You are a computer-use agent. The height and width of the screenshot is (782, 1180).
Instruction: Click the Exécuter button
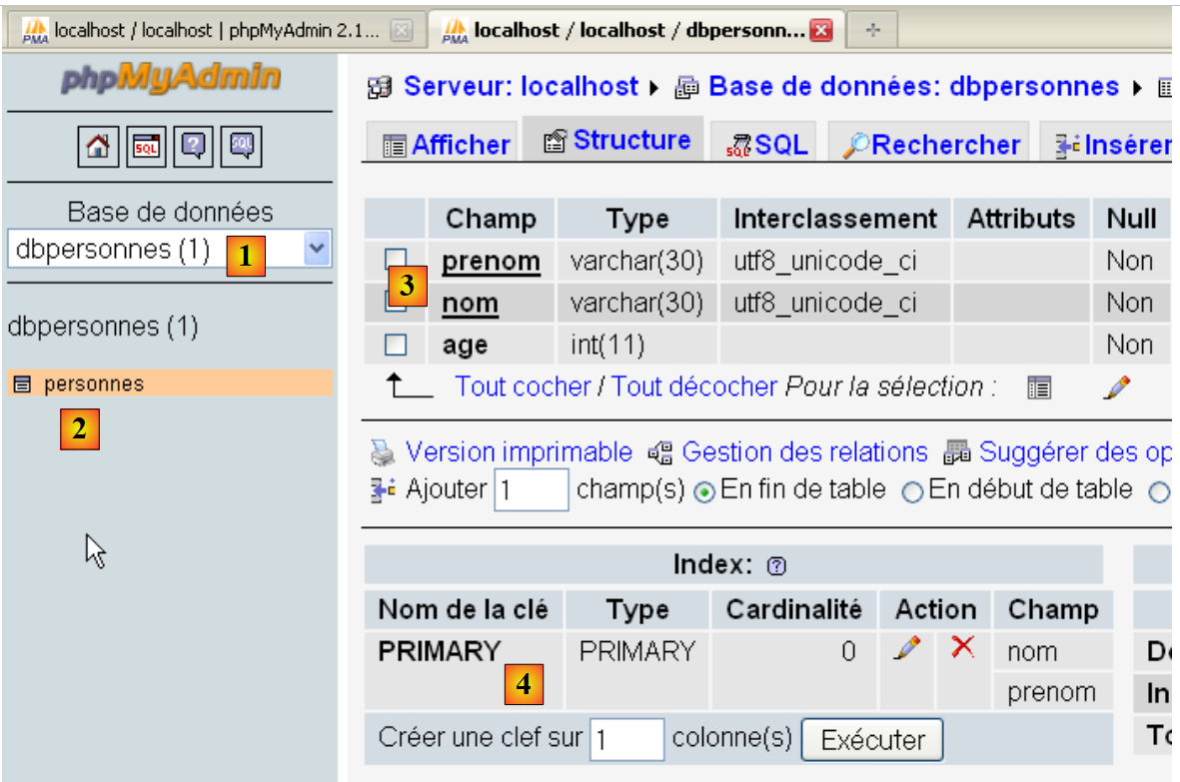pos(871,740)
